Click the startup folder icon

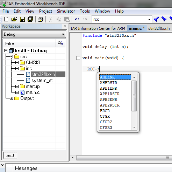tap(22, 86)
